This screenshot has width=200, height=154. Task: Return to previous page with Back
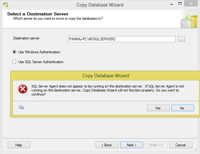click(107, 145)
